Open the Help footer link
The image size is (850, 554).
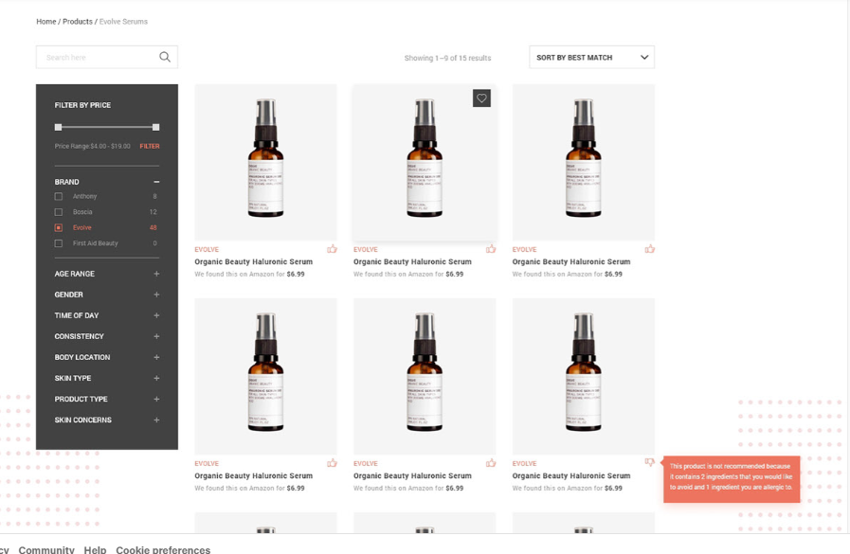pyautogui.click(x=95, y=549)
